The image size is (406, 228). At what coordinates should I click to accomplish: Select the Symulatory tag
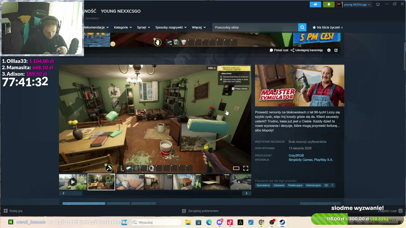tap(263, 185)
